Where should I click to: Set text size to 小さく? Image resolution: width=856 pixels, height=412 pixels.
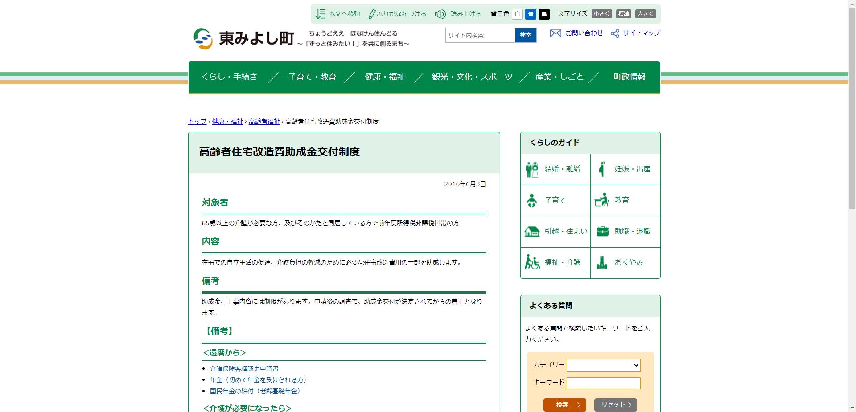(x=601, y=14)
